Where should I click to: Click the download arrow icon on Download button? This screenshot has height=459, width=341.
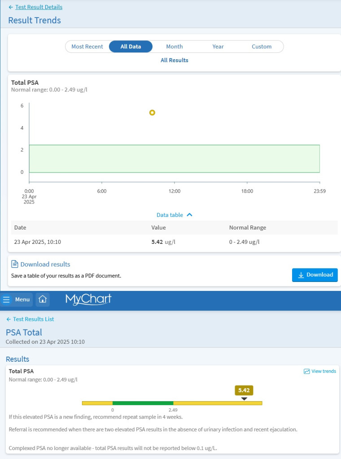(301, 275)
